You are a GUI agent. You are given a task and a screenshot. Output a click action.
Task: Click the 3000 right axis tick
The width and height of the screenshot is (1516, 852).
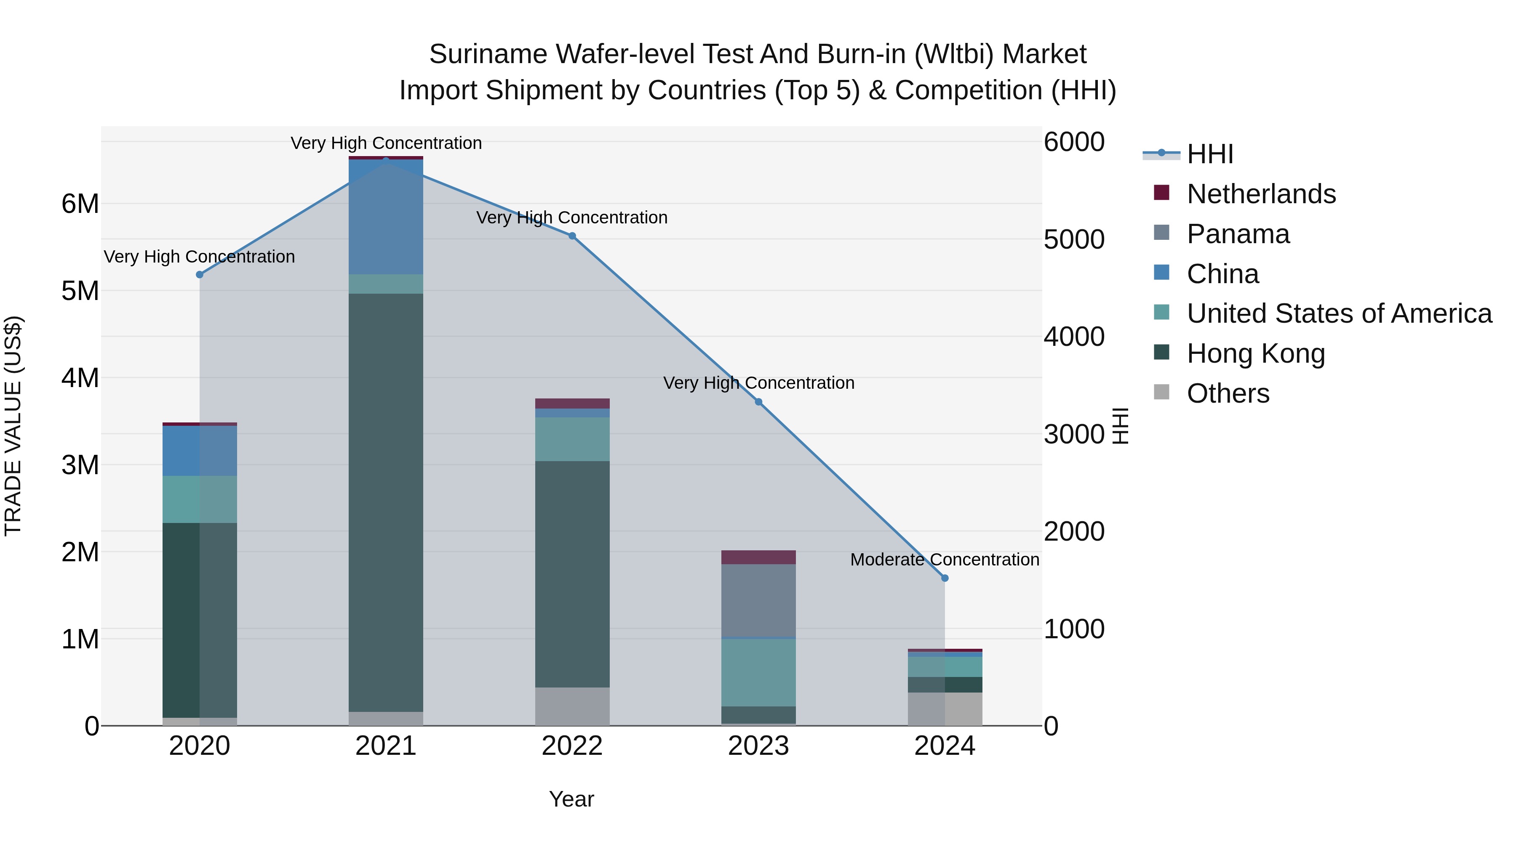click(x=1075, y=435)
